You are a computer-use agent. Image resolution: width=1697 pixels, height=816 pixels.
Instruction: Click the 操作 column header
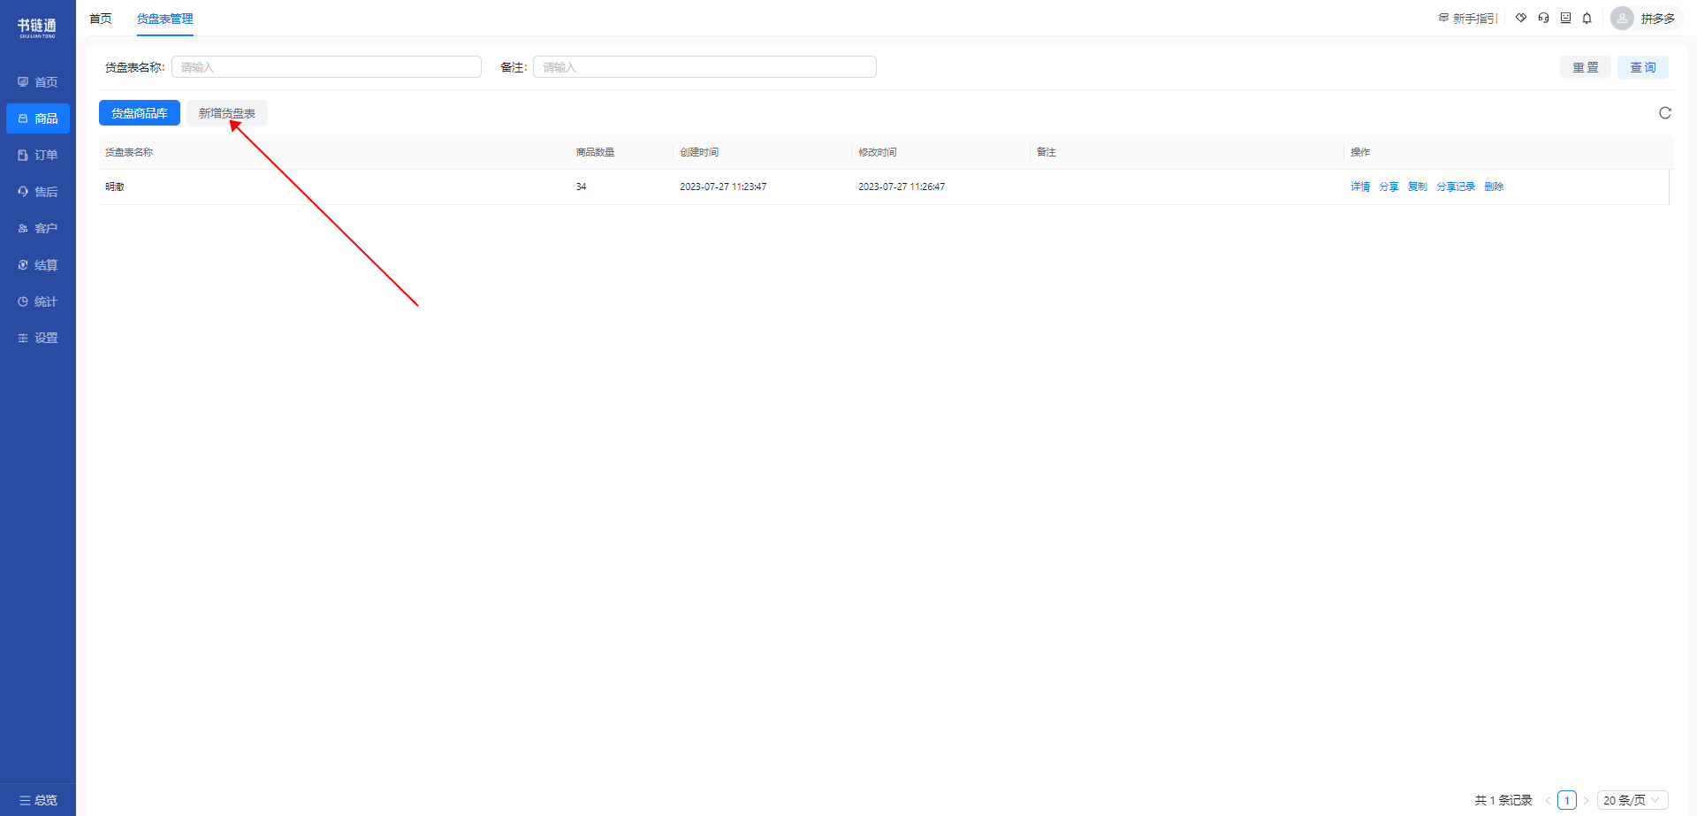pos(1360,152)
